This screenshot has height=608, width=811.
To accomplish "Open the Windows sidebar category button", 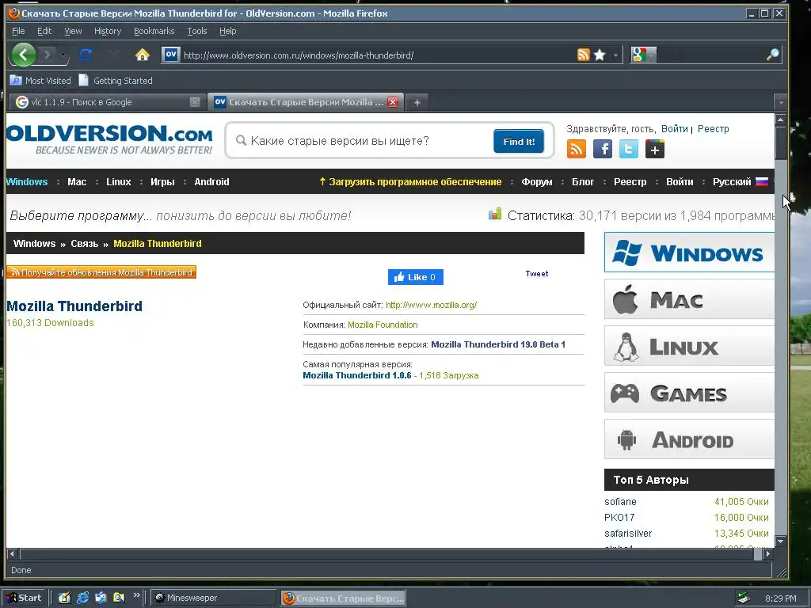I will pos(689,253).
